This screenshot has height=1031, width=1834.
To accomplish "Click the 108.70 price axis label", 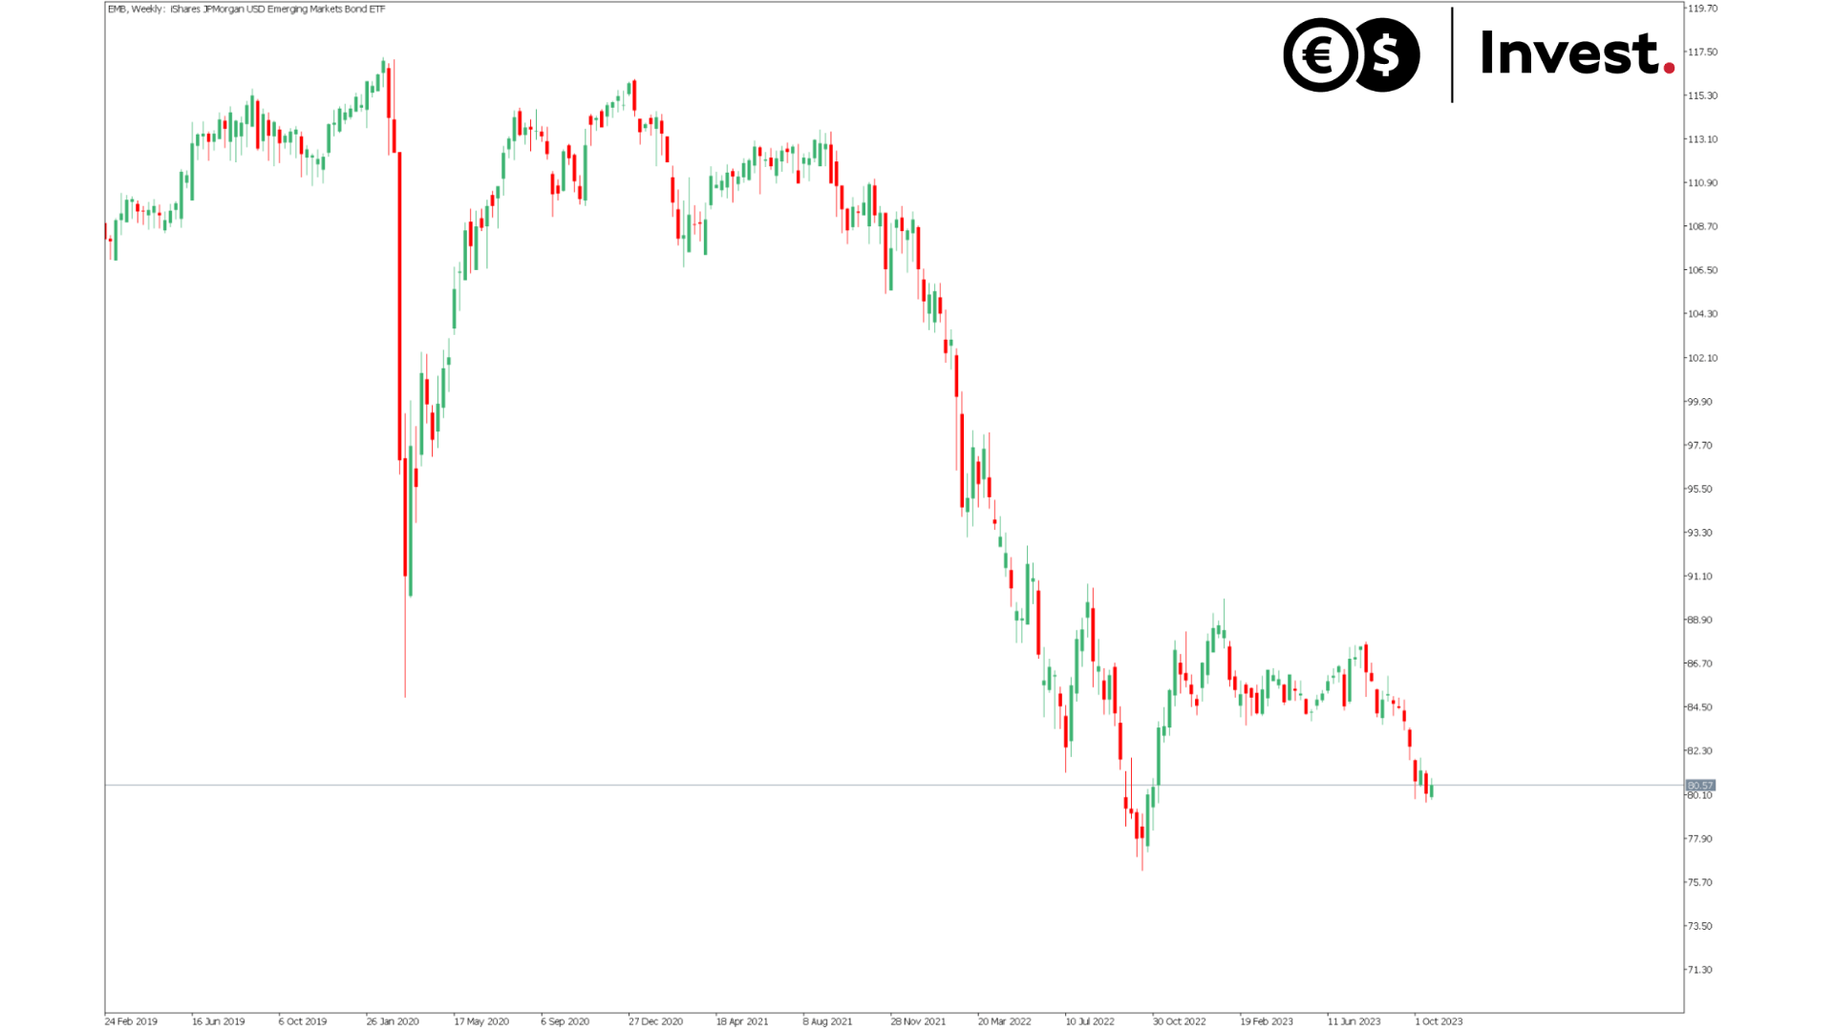I will click(x=1702, y=227).
